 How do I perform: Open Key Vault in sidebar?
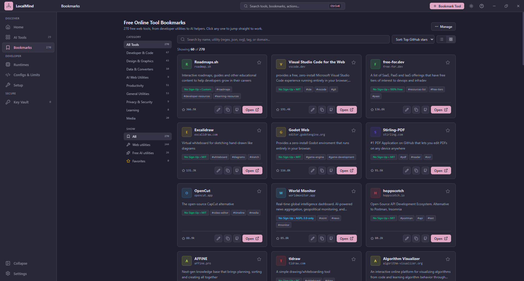[x=28, y=102]
